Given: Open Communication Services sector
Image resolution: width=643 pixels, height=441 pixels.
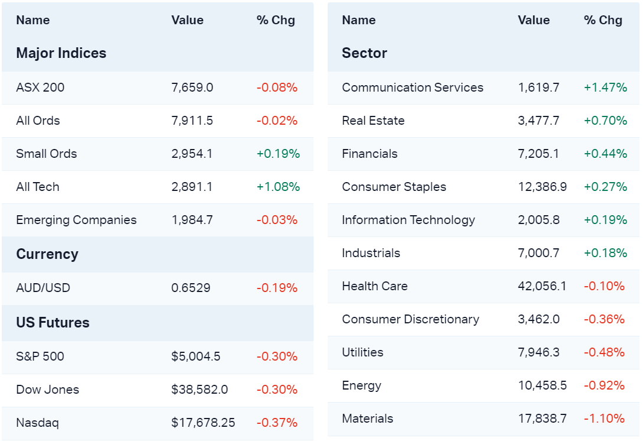Looking at the screenshot, I should click(x=412, y=87).
